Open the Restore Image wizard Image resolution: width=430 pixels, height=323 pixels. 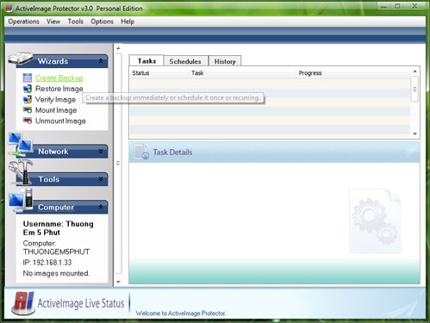[59, 89]
